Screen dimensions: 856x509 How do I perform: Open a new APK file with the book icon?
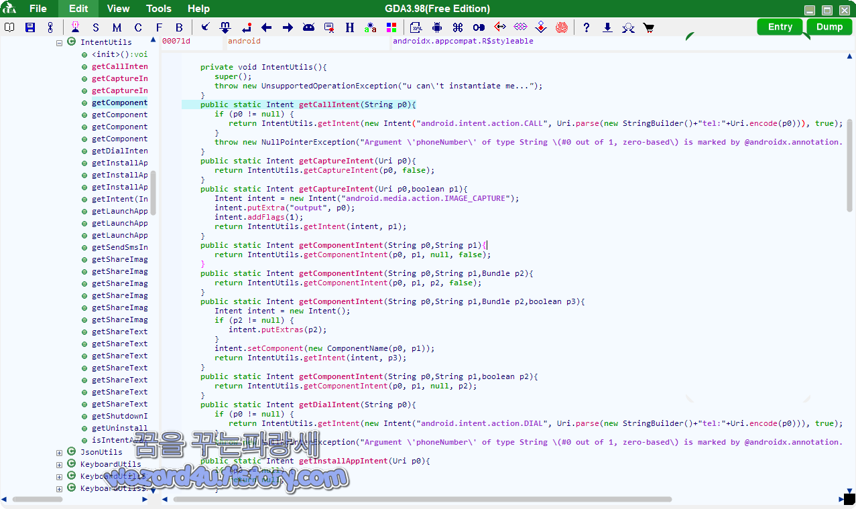(9, 27)
